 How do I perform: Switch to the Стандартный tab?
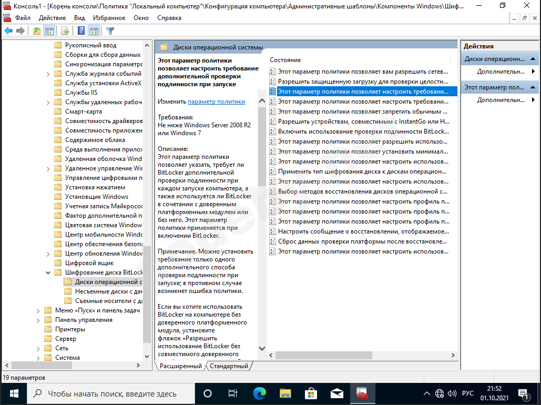[x=229, y=366]
